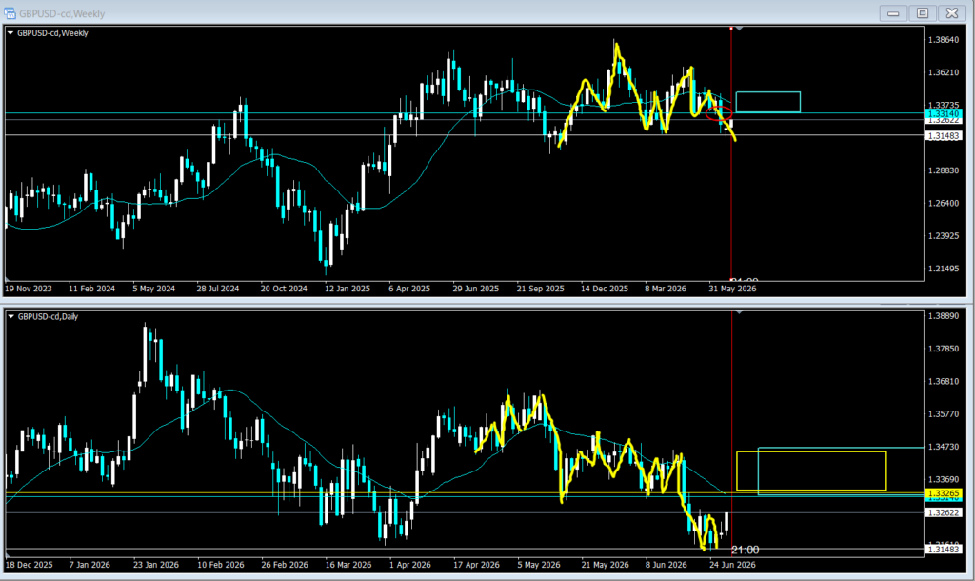
Task: Maximize the GBPUSD-cd,Weekly chart window
Action: click(x=922, y=13)
